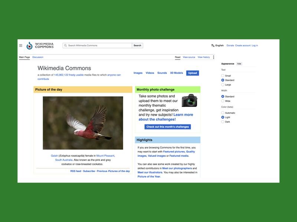This screenshot has height=222, width=297.
Task: Open the language selector icon
Action: 213,46
